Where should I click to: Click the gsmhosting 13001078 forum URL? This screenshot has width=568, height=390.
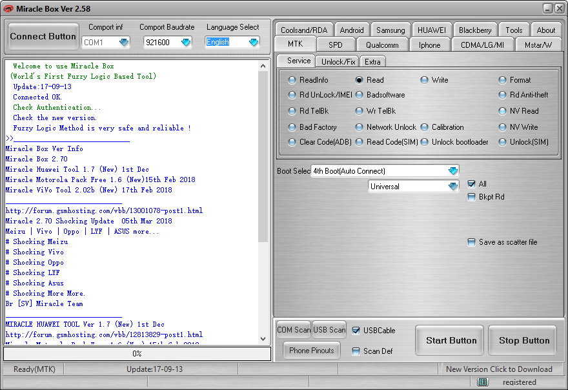click(105, 210)
